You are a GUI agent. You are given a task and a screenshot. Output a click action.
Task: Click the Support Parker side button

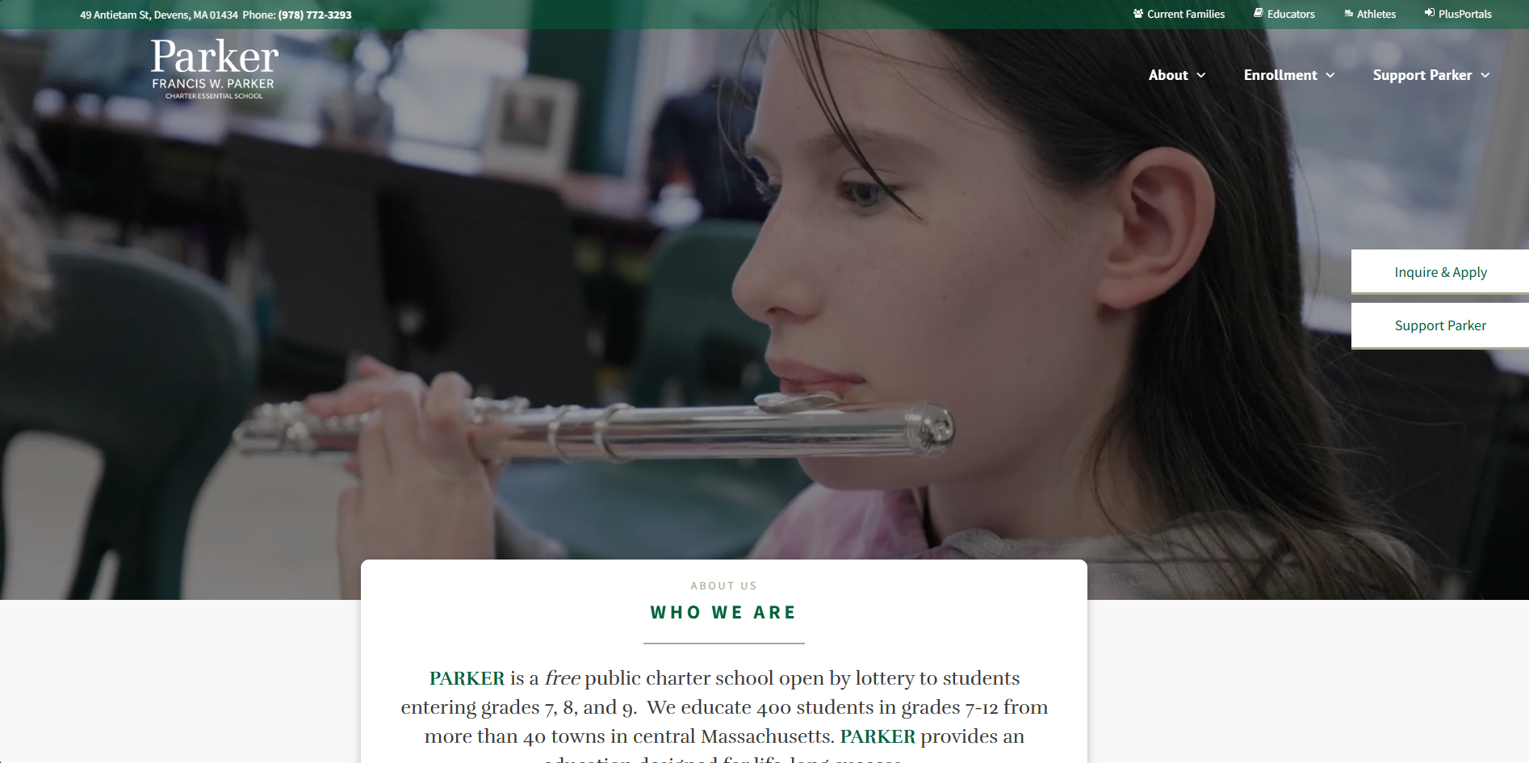[x=1440, y=325]
